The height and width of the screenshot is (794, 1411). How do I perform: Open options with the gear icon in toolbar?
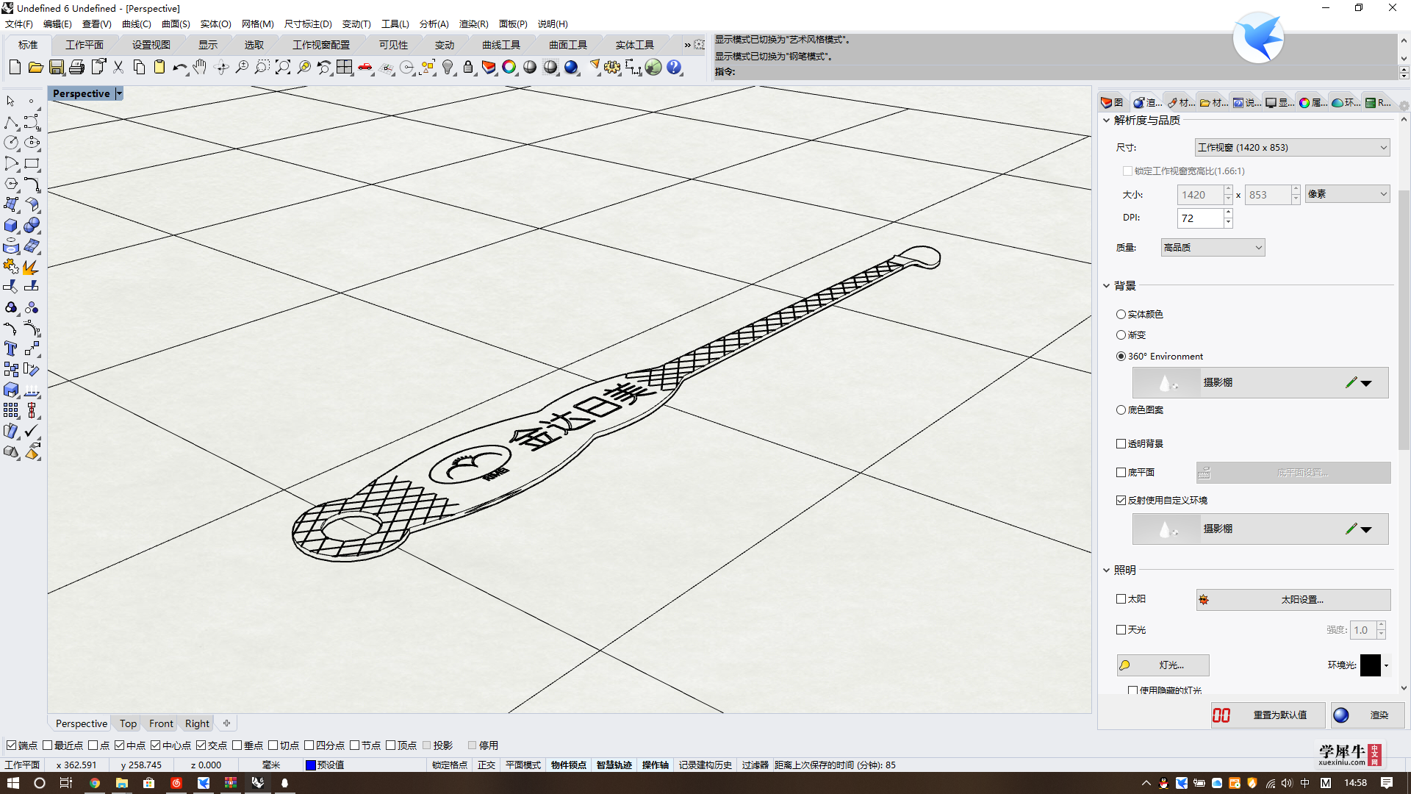click(612, 68)
